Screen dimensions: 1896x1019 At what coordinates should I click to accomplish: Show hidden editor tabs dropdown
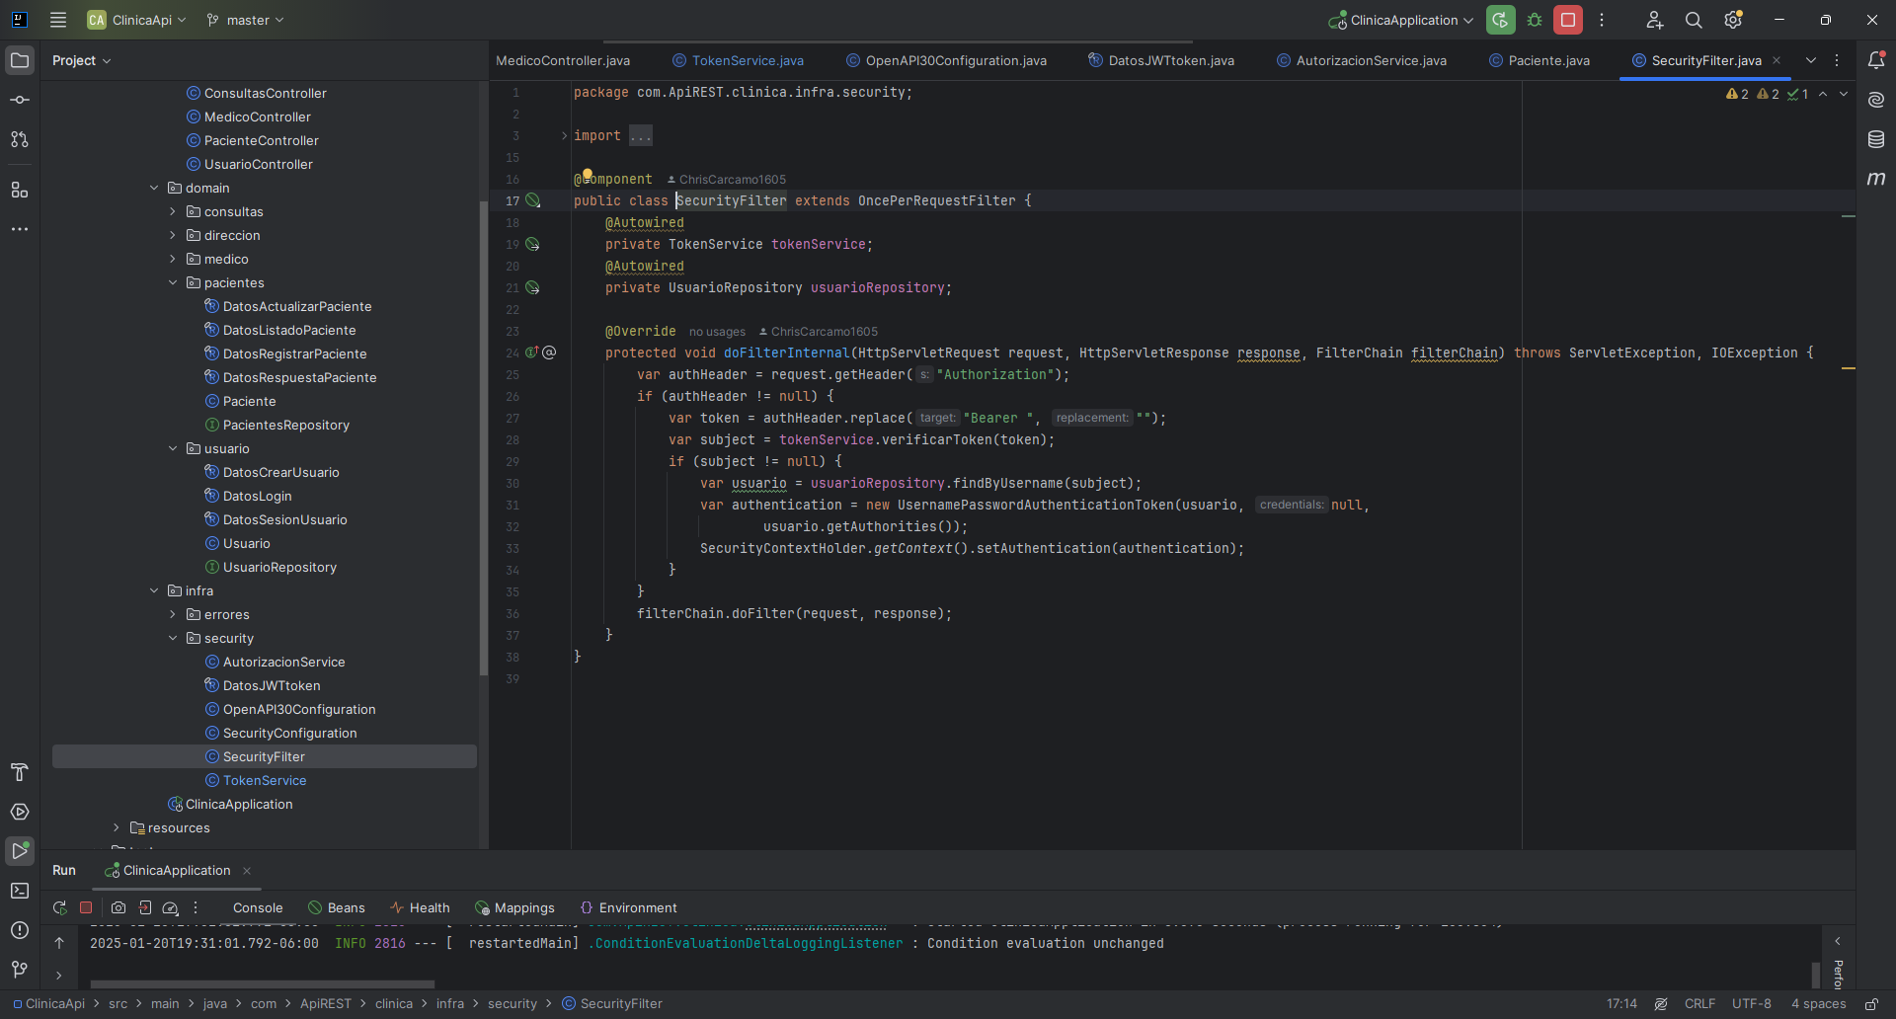pos(1811,60)
